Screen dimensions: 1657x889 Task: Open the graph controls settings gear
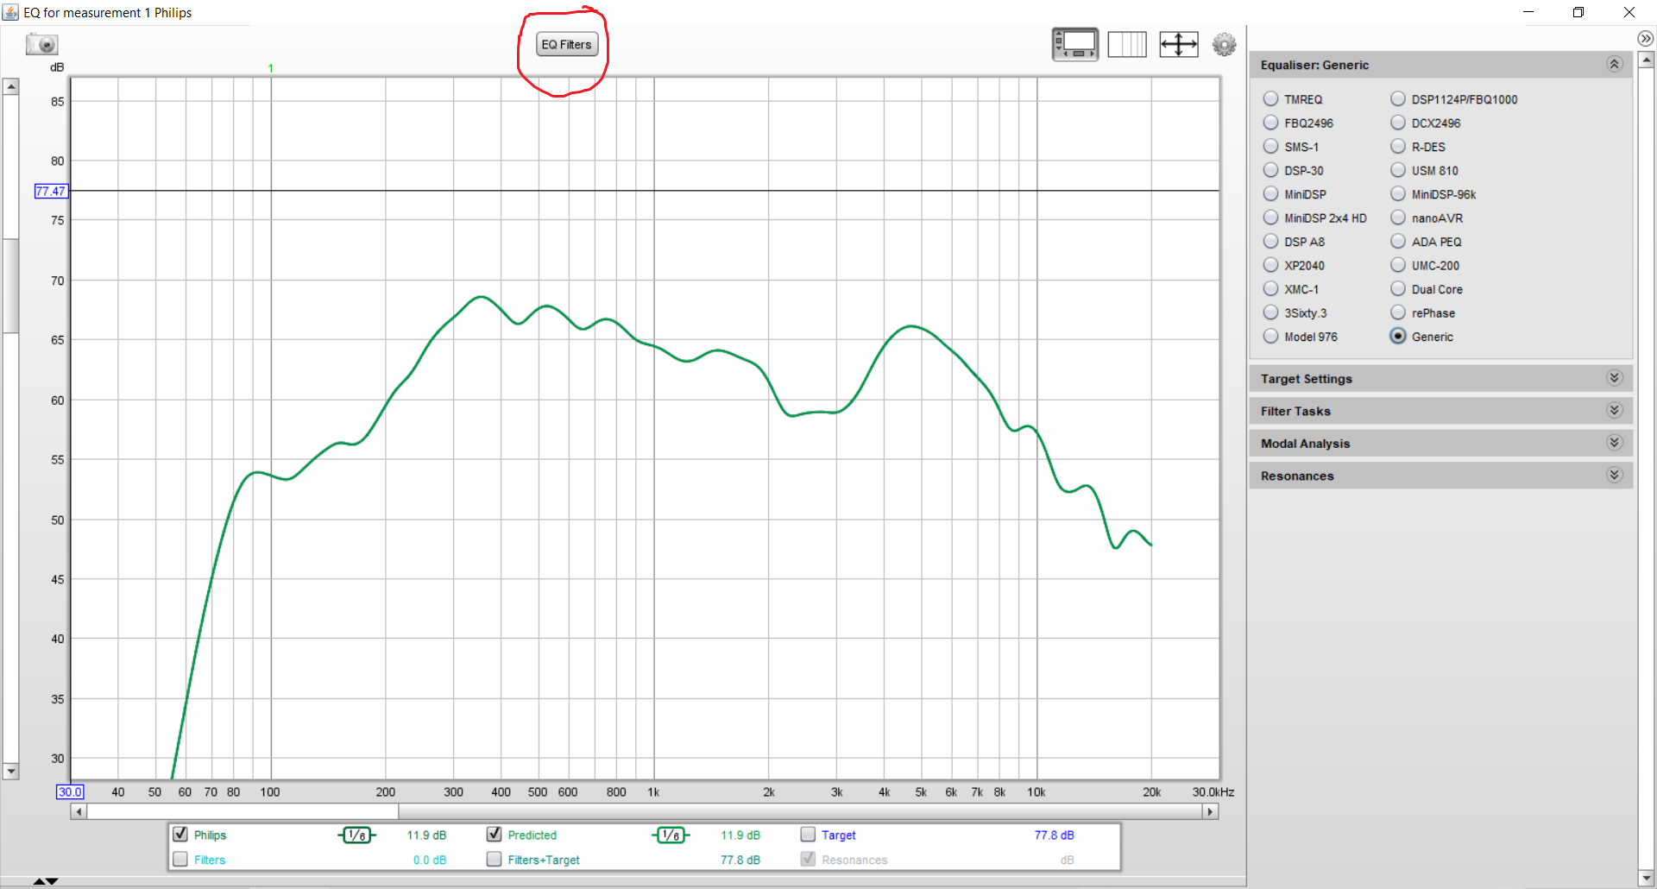coord(1224,44)
